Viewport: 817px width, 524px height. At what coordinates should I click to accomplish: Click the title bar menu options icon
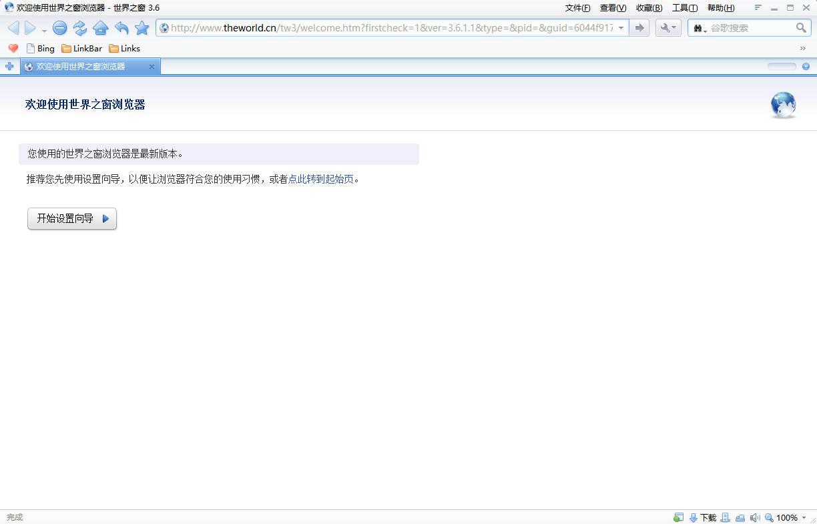pos(758,7)
